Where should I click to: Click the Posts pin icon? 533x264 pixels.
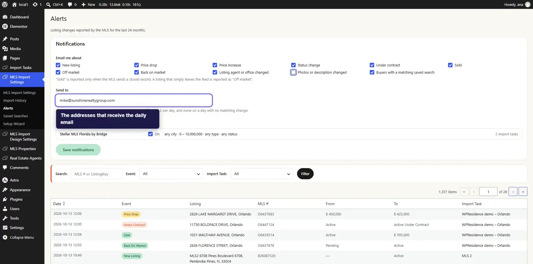(x=5, y=39)
